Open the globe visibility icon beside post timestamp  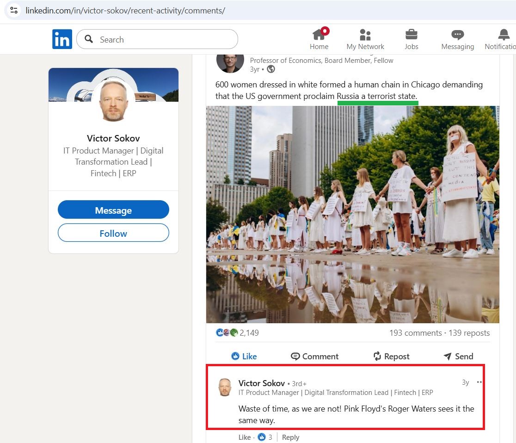271,69
